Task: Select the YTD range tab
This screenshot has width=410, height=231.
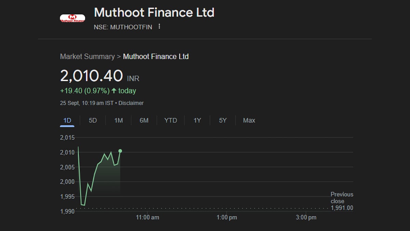Action: [x=170, y=120]
